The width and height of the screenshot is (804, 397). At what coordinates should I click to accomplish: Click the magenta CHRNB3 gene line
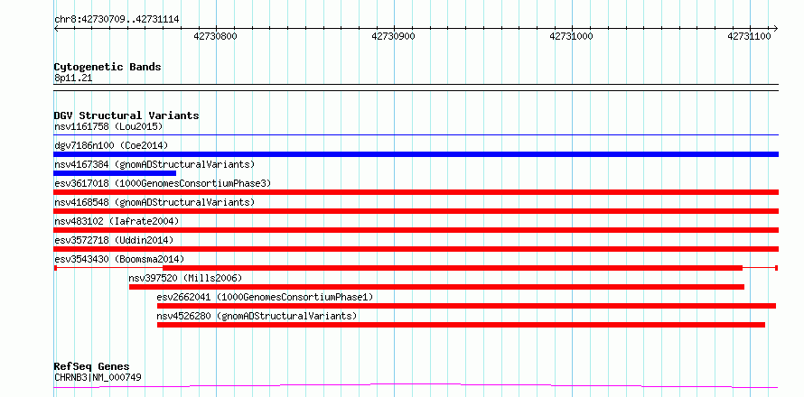tap(416, 385)
